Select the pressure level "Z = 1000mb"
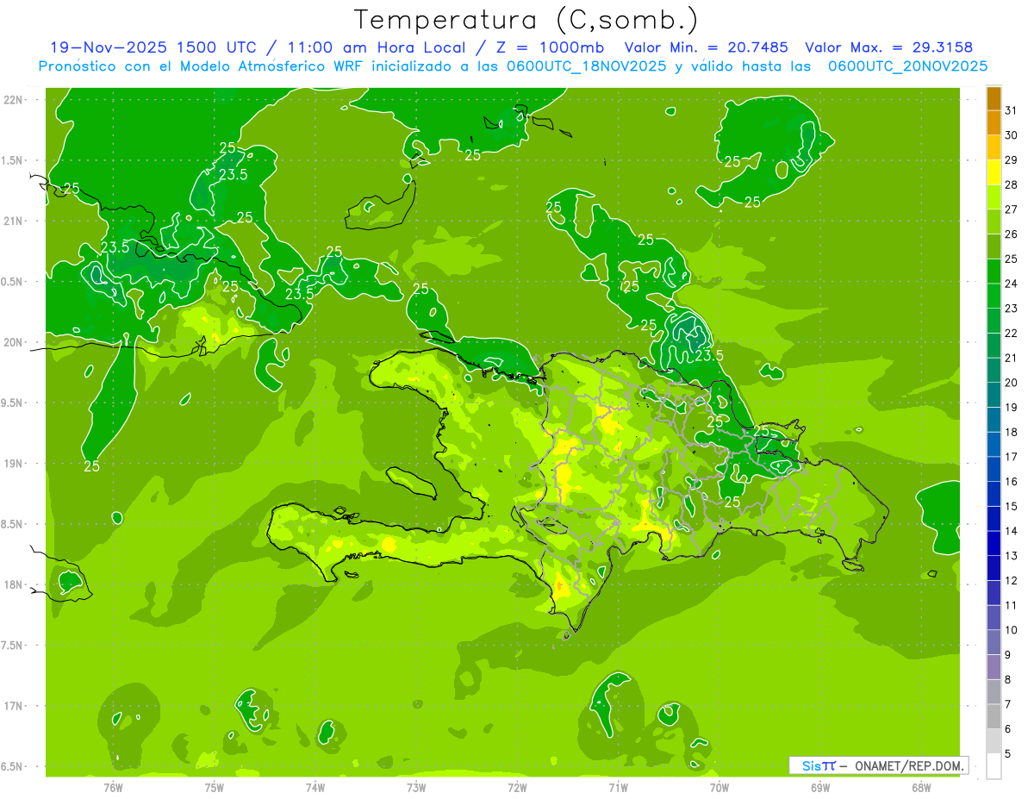Viewport: 1034px width, 799px height. pyautogui.click(x=549, y=47)
